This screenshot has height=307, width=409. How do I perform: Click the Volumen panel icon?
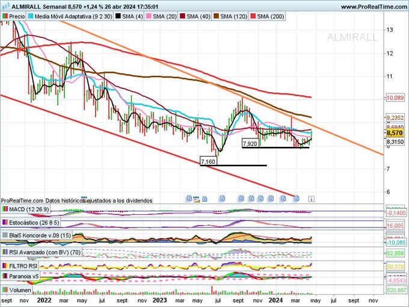[x=5, y=290]
